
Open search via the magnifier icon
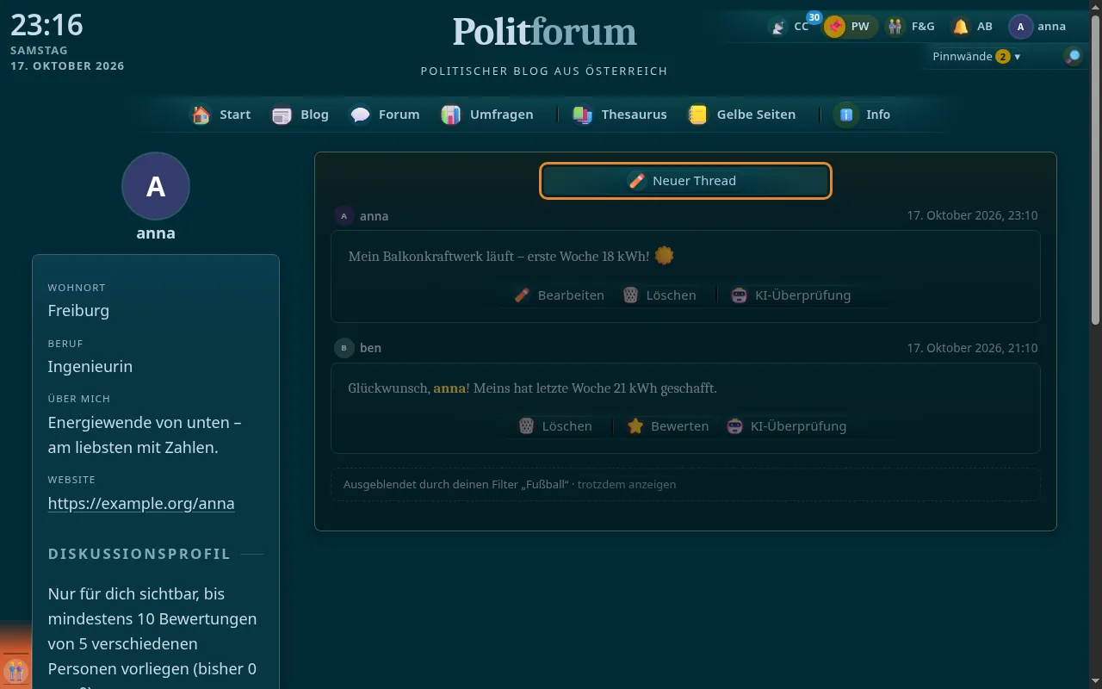pyautogui.click(x=1073, y=57)
